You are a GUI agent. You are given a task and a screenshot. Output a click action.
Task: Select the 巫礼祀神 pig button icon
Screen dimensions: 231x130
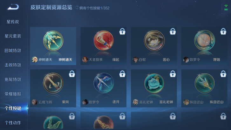tap(154, 83)
